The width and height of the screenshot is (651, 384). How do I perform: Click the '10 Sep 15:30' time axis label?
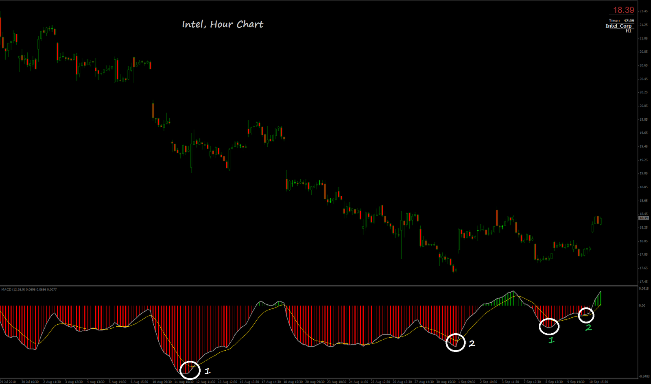click(599, 382)
